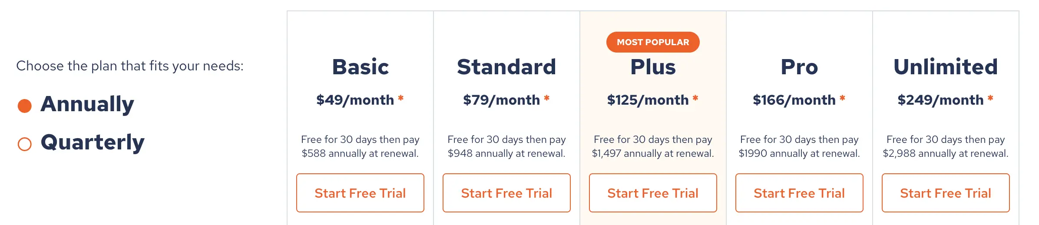1039x225 pixels.
Task: Click the asterisk beside $79/month
Action: 547,99
